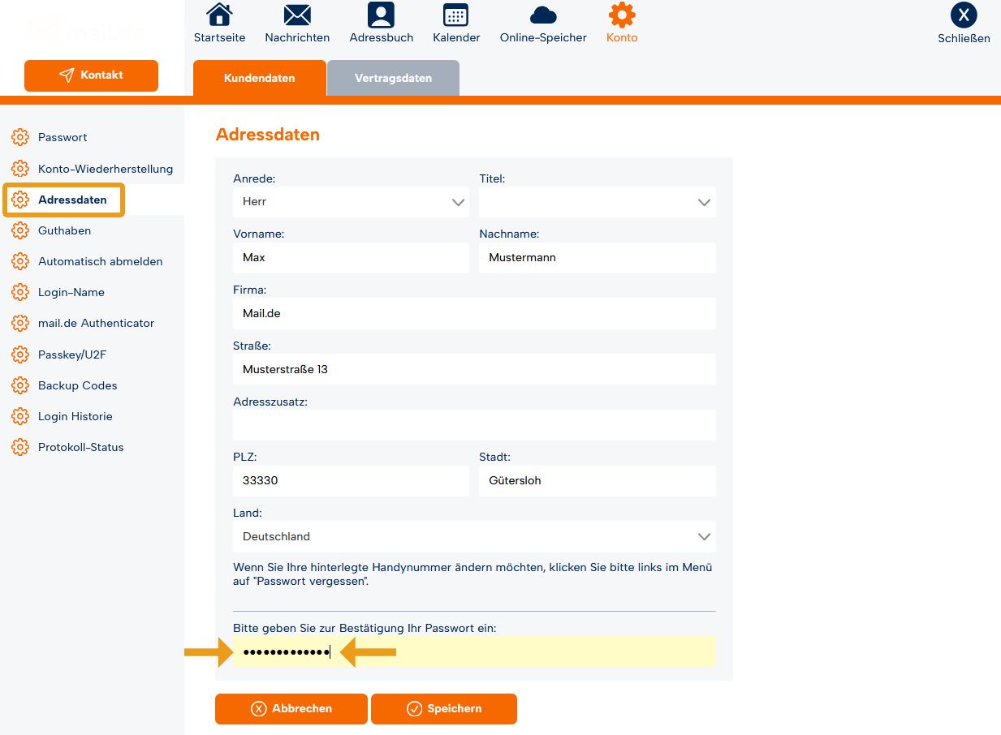This screenshot has height=735, width=1001.
Task: Click the gear icon beside Konto-Wiederherstellung
Action: tap(20, 169)
